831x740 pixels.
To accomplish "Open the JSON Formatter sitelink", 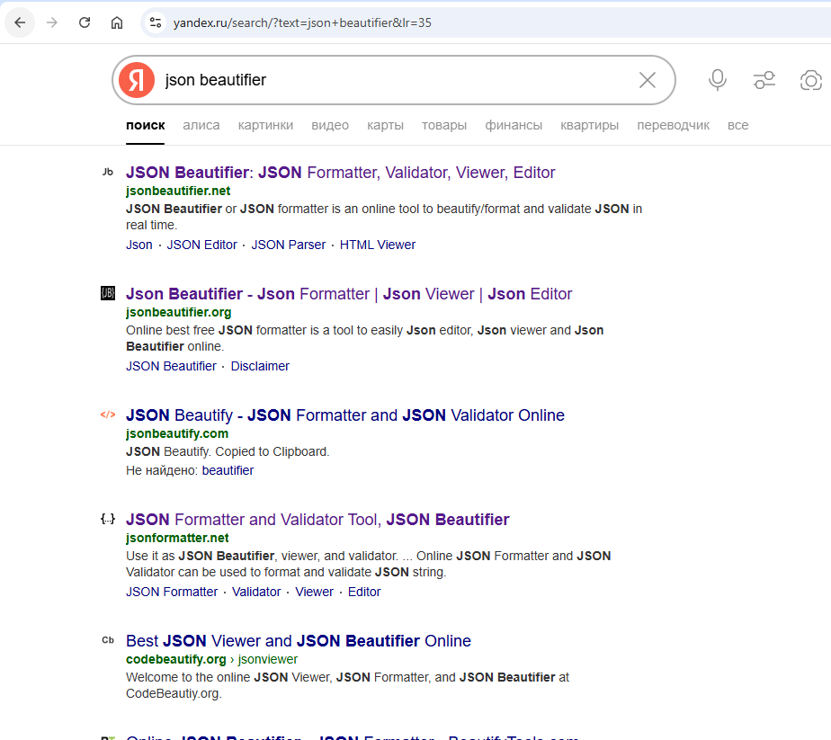I will point(172,592).
